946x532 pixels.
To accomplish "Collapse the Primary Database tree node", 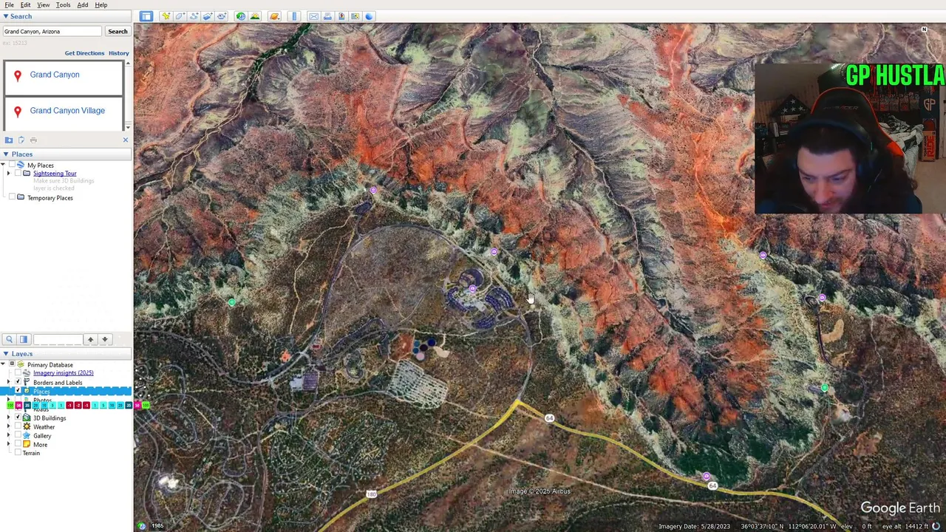I will click(x=3, y=364).
